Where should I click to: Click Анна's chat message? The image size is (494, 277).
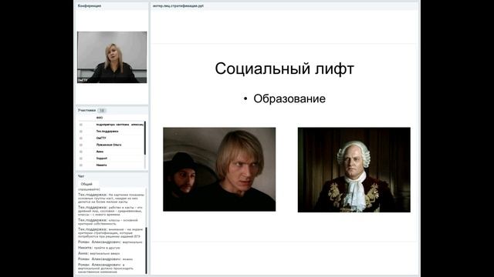99,253
